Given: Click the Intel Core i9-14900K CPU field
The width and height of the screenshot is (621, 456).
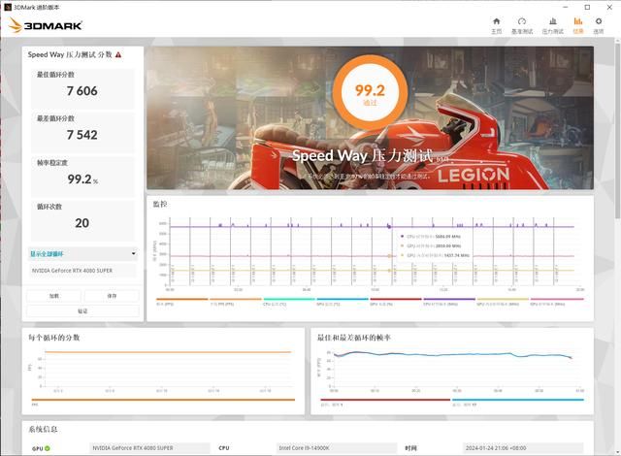Looking at the screenshot, I should point(336,448).
